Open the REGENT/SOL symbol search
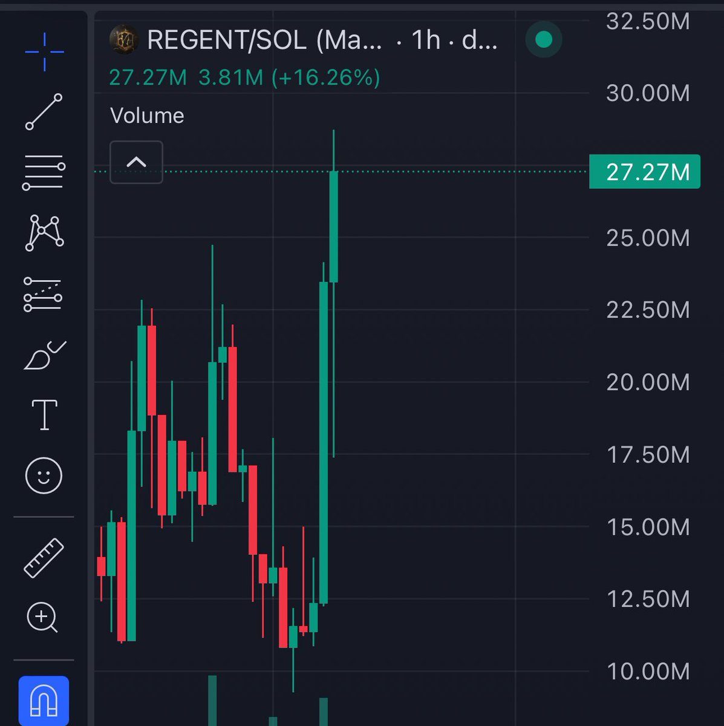The width and height of the screenshot is (724, 726). [x=264, y=41]
